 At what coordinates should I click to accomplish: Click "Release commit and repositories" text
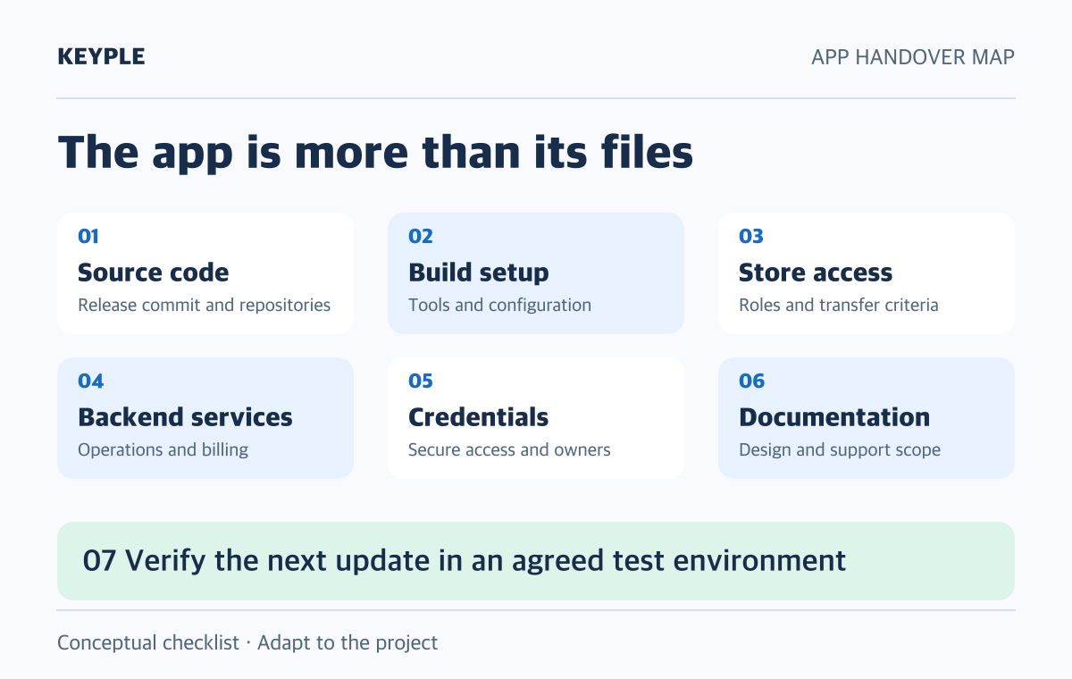tap(205, 305)
